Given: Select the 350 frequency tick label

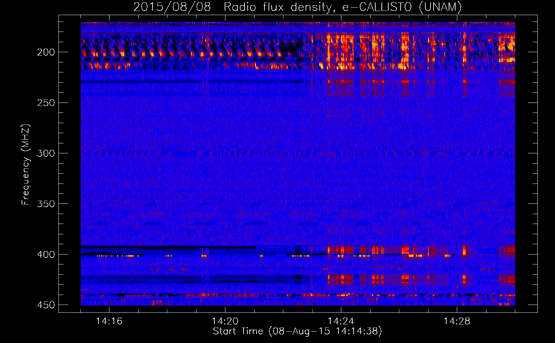Looking at the screenshot, I should point(46,204).
